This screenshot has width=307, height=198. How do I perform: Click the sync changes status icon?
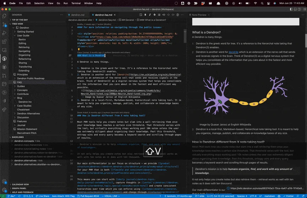[x=19, y=196]
